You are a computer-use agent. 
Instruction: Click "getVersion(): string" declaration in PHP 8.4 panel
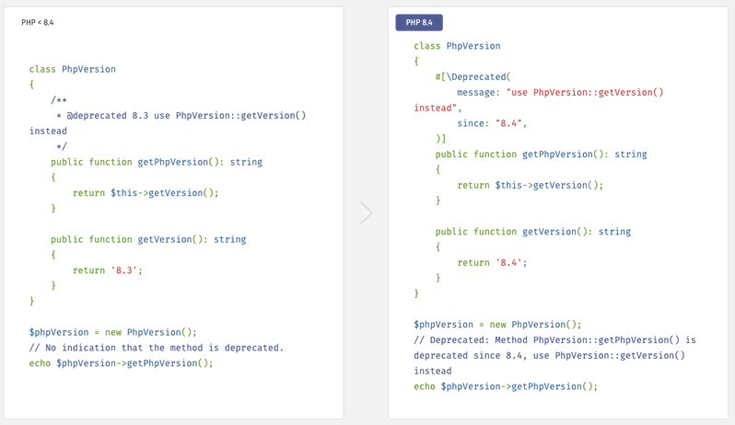click(x=577, y=231)
